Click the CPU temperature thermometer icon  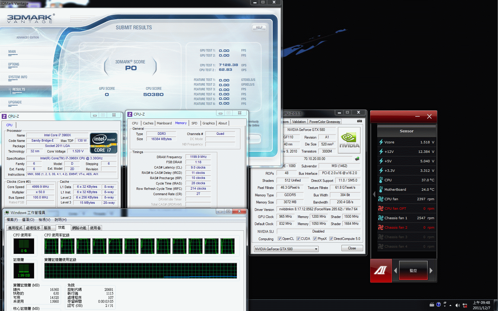[x=381, y=180]
